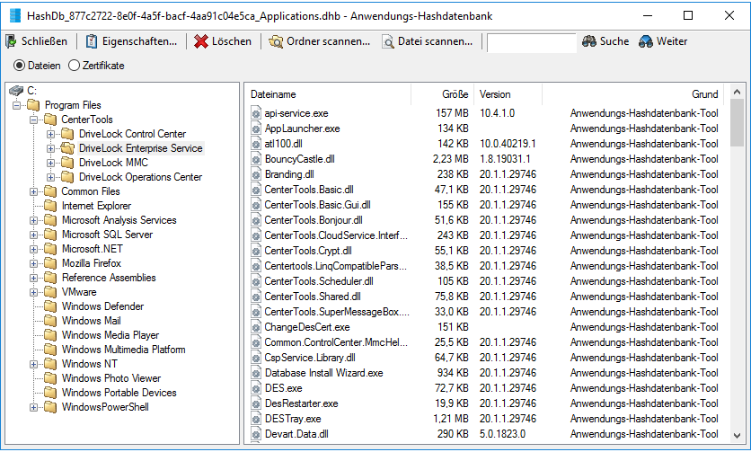Image resolution: width=751 pixels, height=452 pixels.
Task: Click the red Löschen delete icon
Action: point(201,41)
